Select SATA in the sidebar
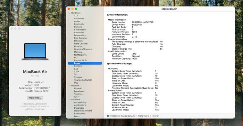Screen dimensions: 243x126 [77, 72]
